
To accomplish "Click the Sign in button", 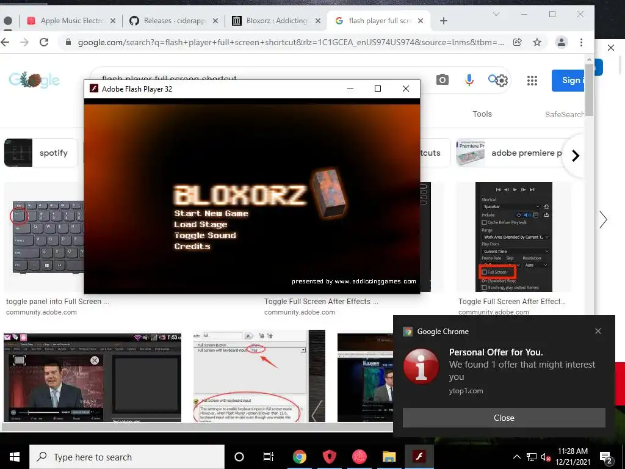I will click(568, 80).
